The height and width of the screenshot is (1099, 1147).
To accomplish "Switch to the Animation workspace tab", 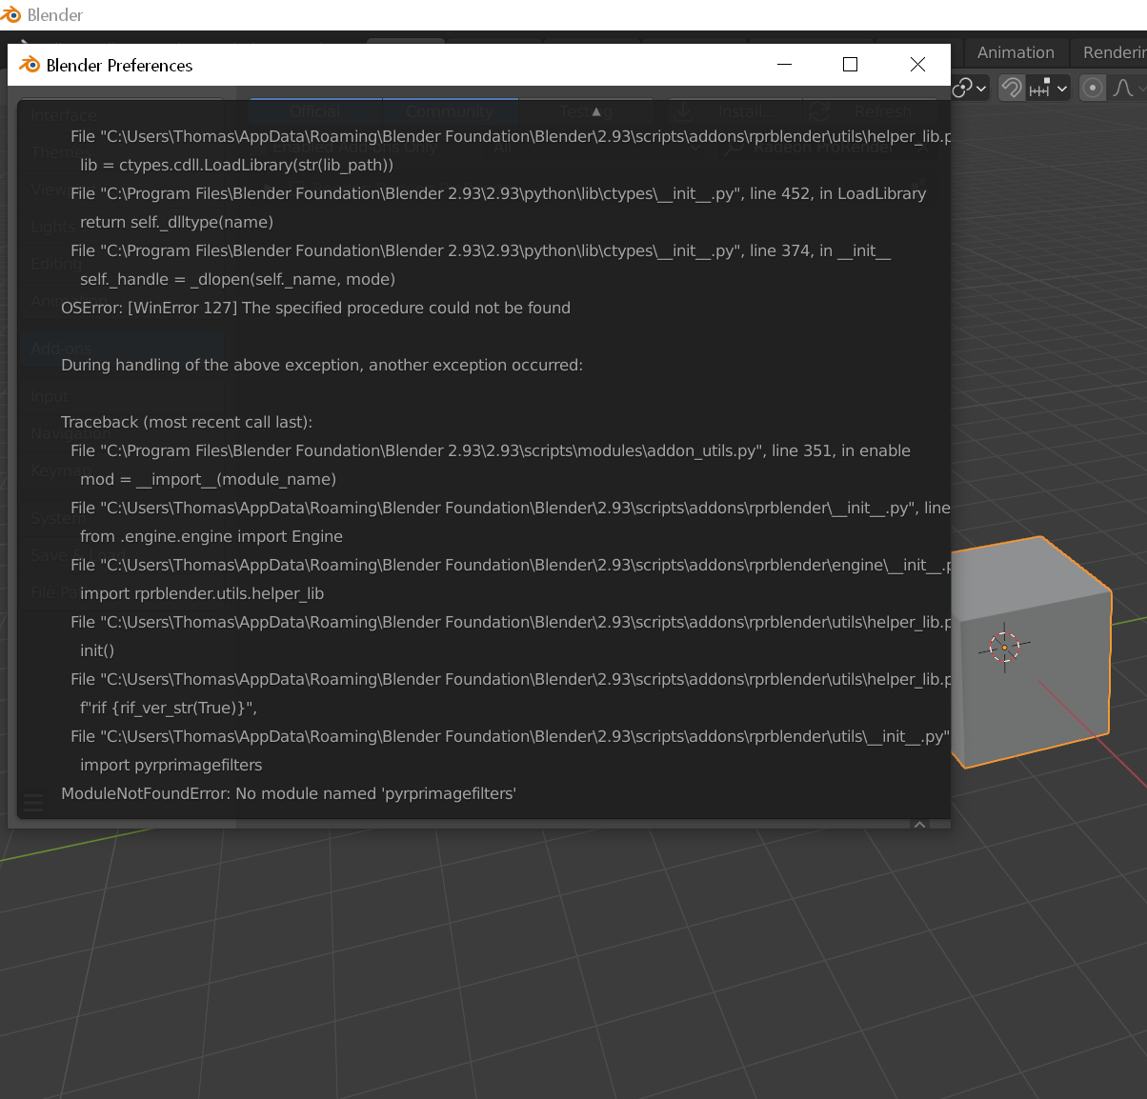I will click(1016, 52).
